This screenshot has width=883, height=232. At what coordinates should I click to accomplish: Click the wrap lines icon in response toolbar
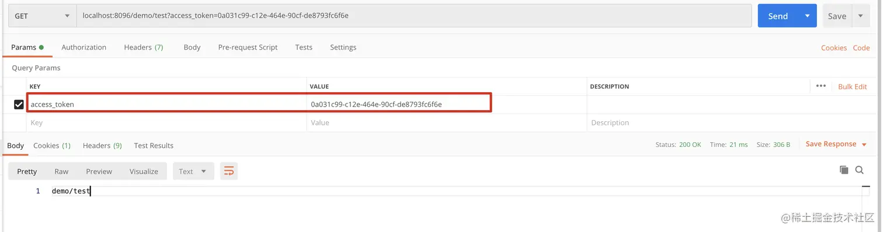pos(229,171)
